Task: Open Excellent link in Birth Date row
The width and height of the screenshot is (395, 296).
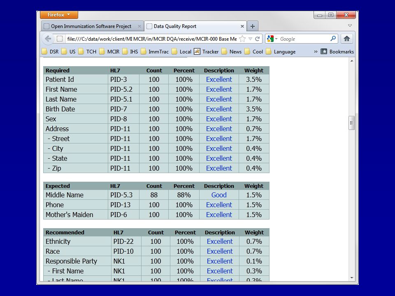Action: [x=219, y=109]
